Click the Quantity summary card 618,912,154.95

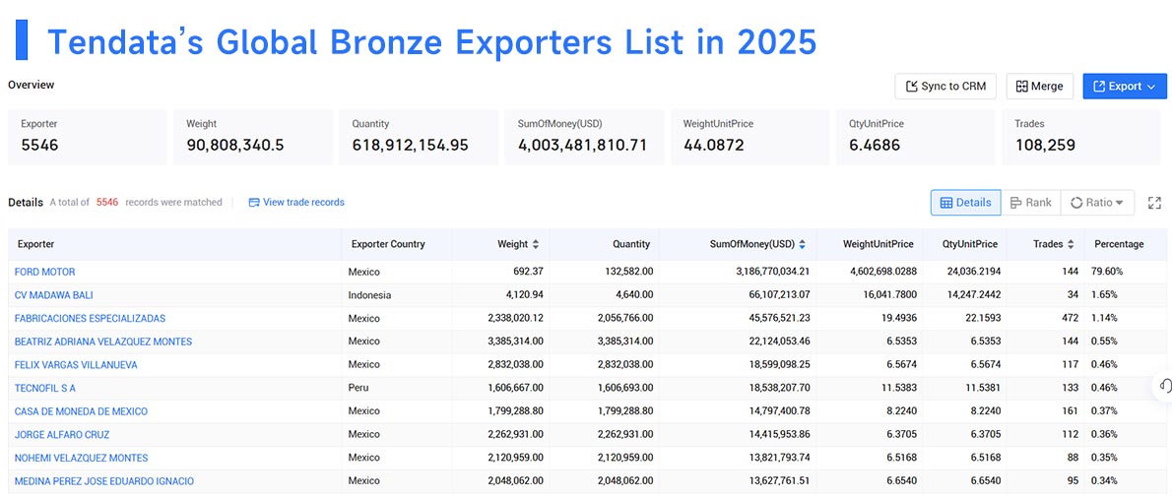pyautogui.click(x=419, y=138)
